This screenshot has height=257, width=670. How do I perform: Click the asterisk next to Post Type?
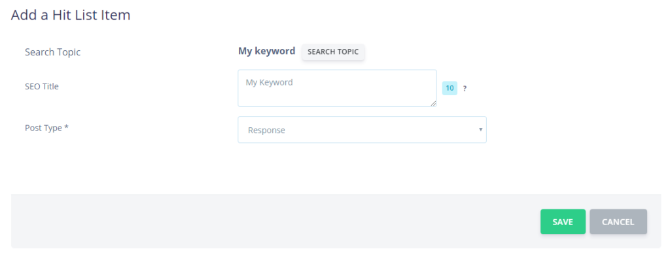[66, 127]
